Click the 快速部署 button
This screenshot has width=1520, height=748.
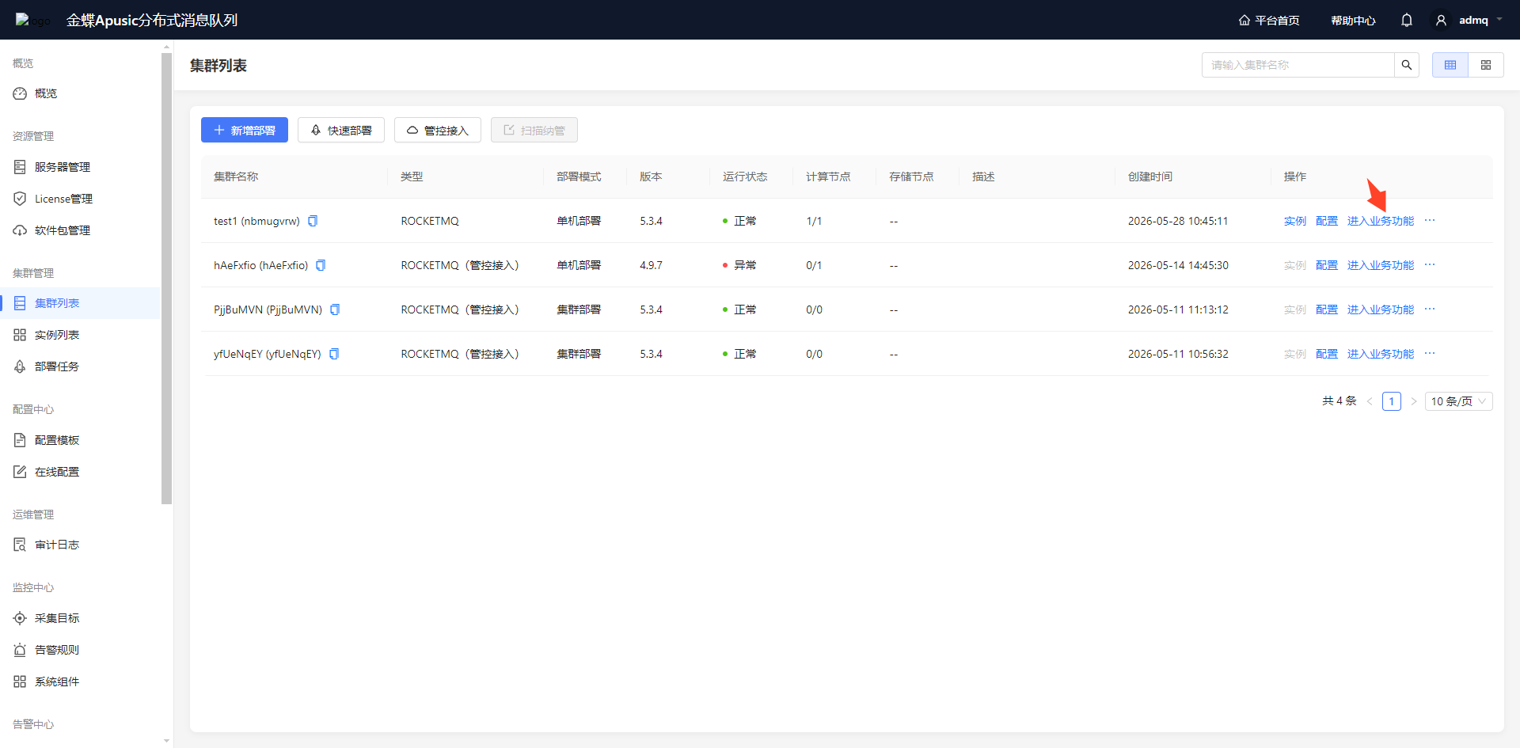tap(341, 130)
